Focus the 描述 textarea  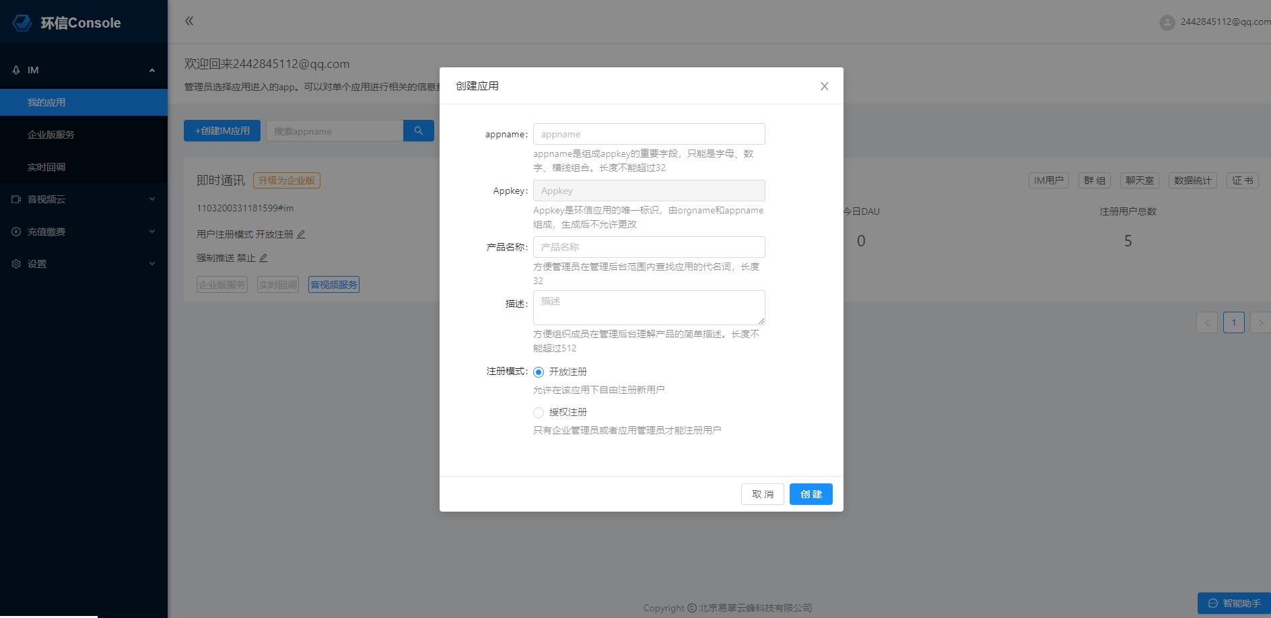[649, 308]
